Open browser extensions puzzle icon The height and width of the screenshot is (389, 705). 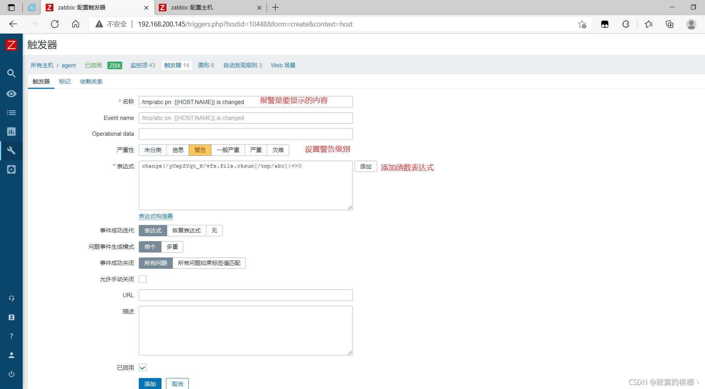coord(626,24)
